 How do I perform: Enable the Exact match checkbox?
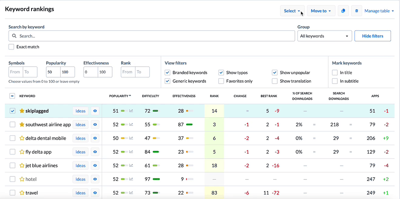point(12,47)
